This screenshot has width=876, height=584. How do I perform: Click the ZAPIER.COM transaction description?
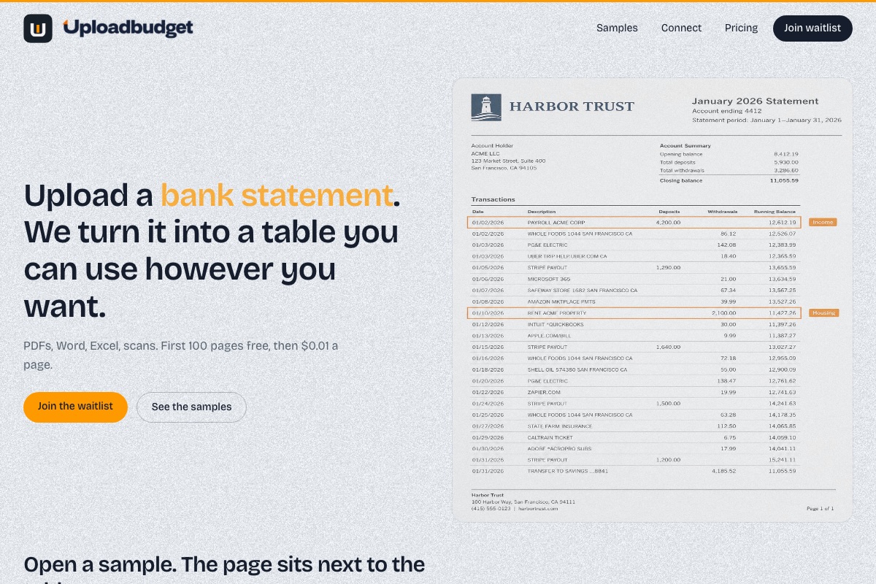[x=544, y=392]
